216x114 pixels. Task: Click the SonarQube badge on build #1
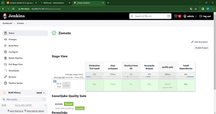(45, 106)
